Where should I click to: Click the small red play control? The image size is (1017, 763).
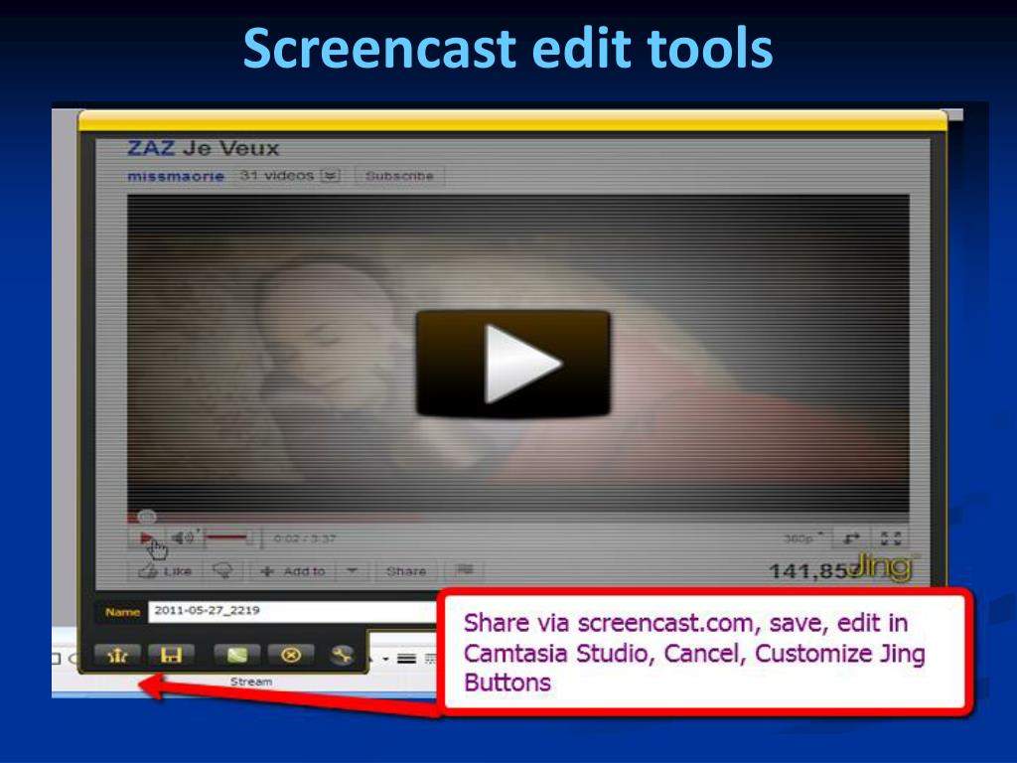pos(147,537)
